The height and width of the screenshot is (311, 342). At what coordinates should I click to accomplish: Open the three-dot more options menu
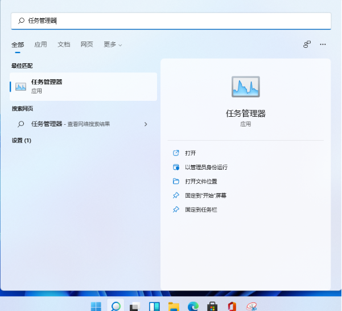323,44
